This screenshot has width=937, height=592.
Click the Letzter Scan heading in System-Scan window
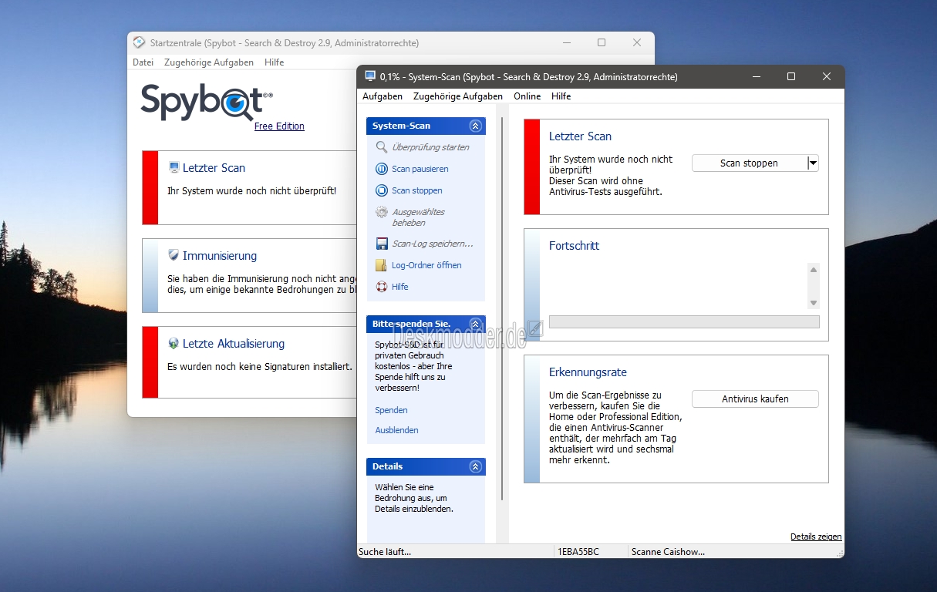click(x=580, y=136)
